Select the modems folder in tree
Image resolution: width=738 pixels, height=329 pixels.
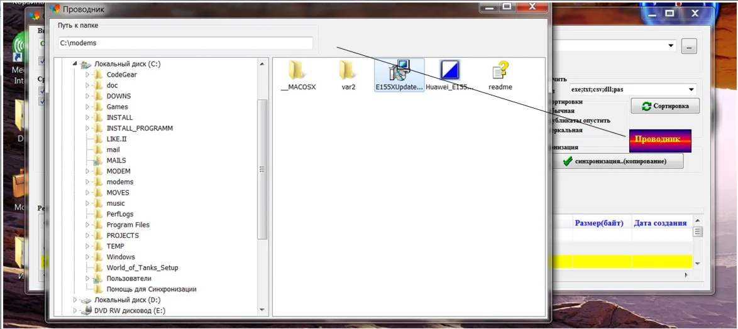[x=120, y=182]
